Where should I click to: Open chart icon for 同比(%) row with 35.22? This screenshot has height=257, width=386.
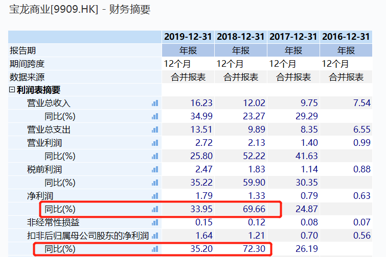155,183
